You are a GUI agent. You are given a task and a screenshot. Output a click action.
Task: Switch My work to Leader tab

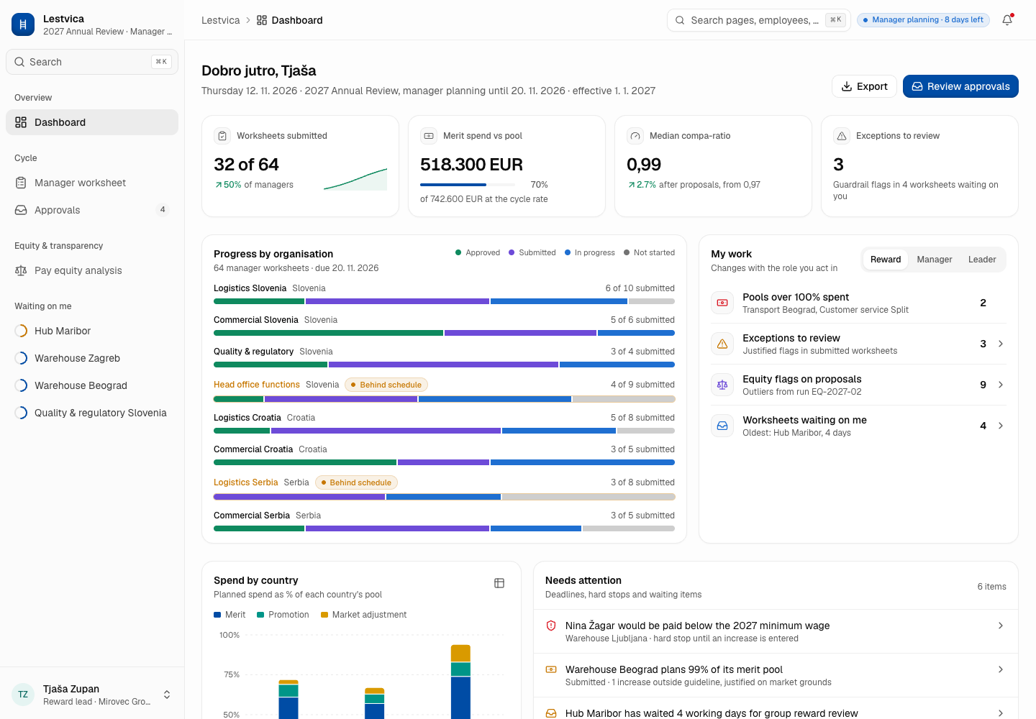pos(982,260)
